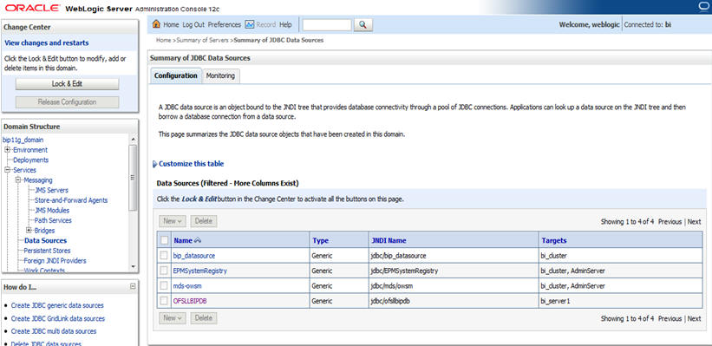
Task: Collapse the How do I panel
Action: click(133, 286)
